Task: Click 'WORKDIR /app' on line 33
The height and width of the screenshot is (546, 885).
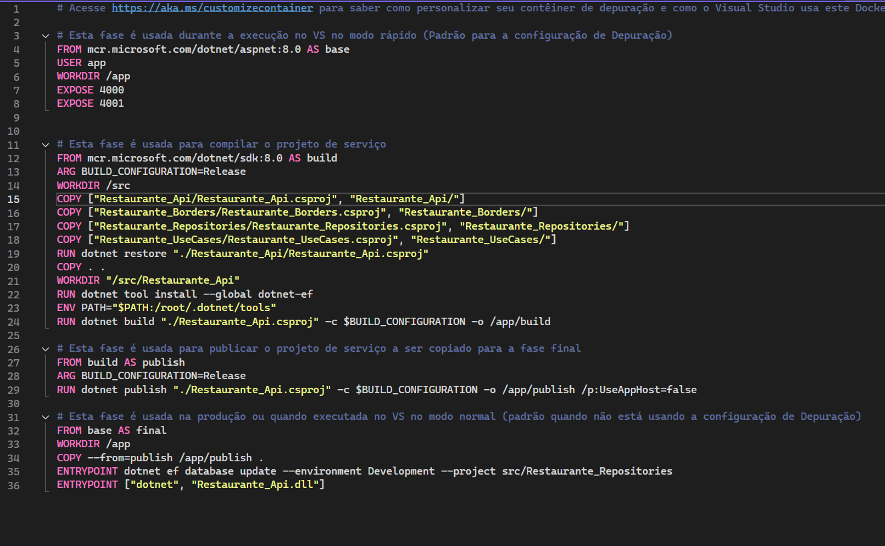Action: point(94,444)
